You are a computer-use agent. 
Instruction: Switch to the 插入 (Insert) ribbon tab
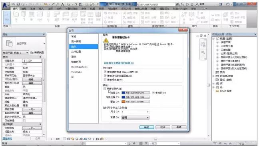point(41,8)
